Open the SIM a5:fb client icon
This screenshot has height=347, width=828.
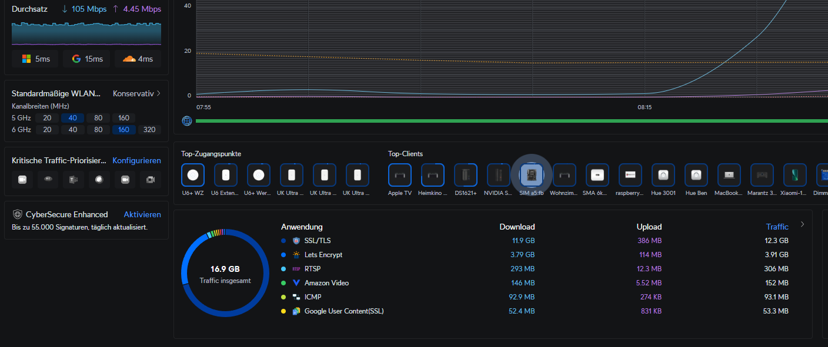tap(531, 175)
